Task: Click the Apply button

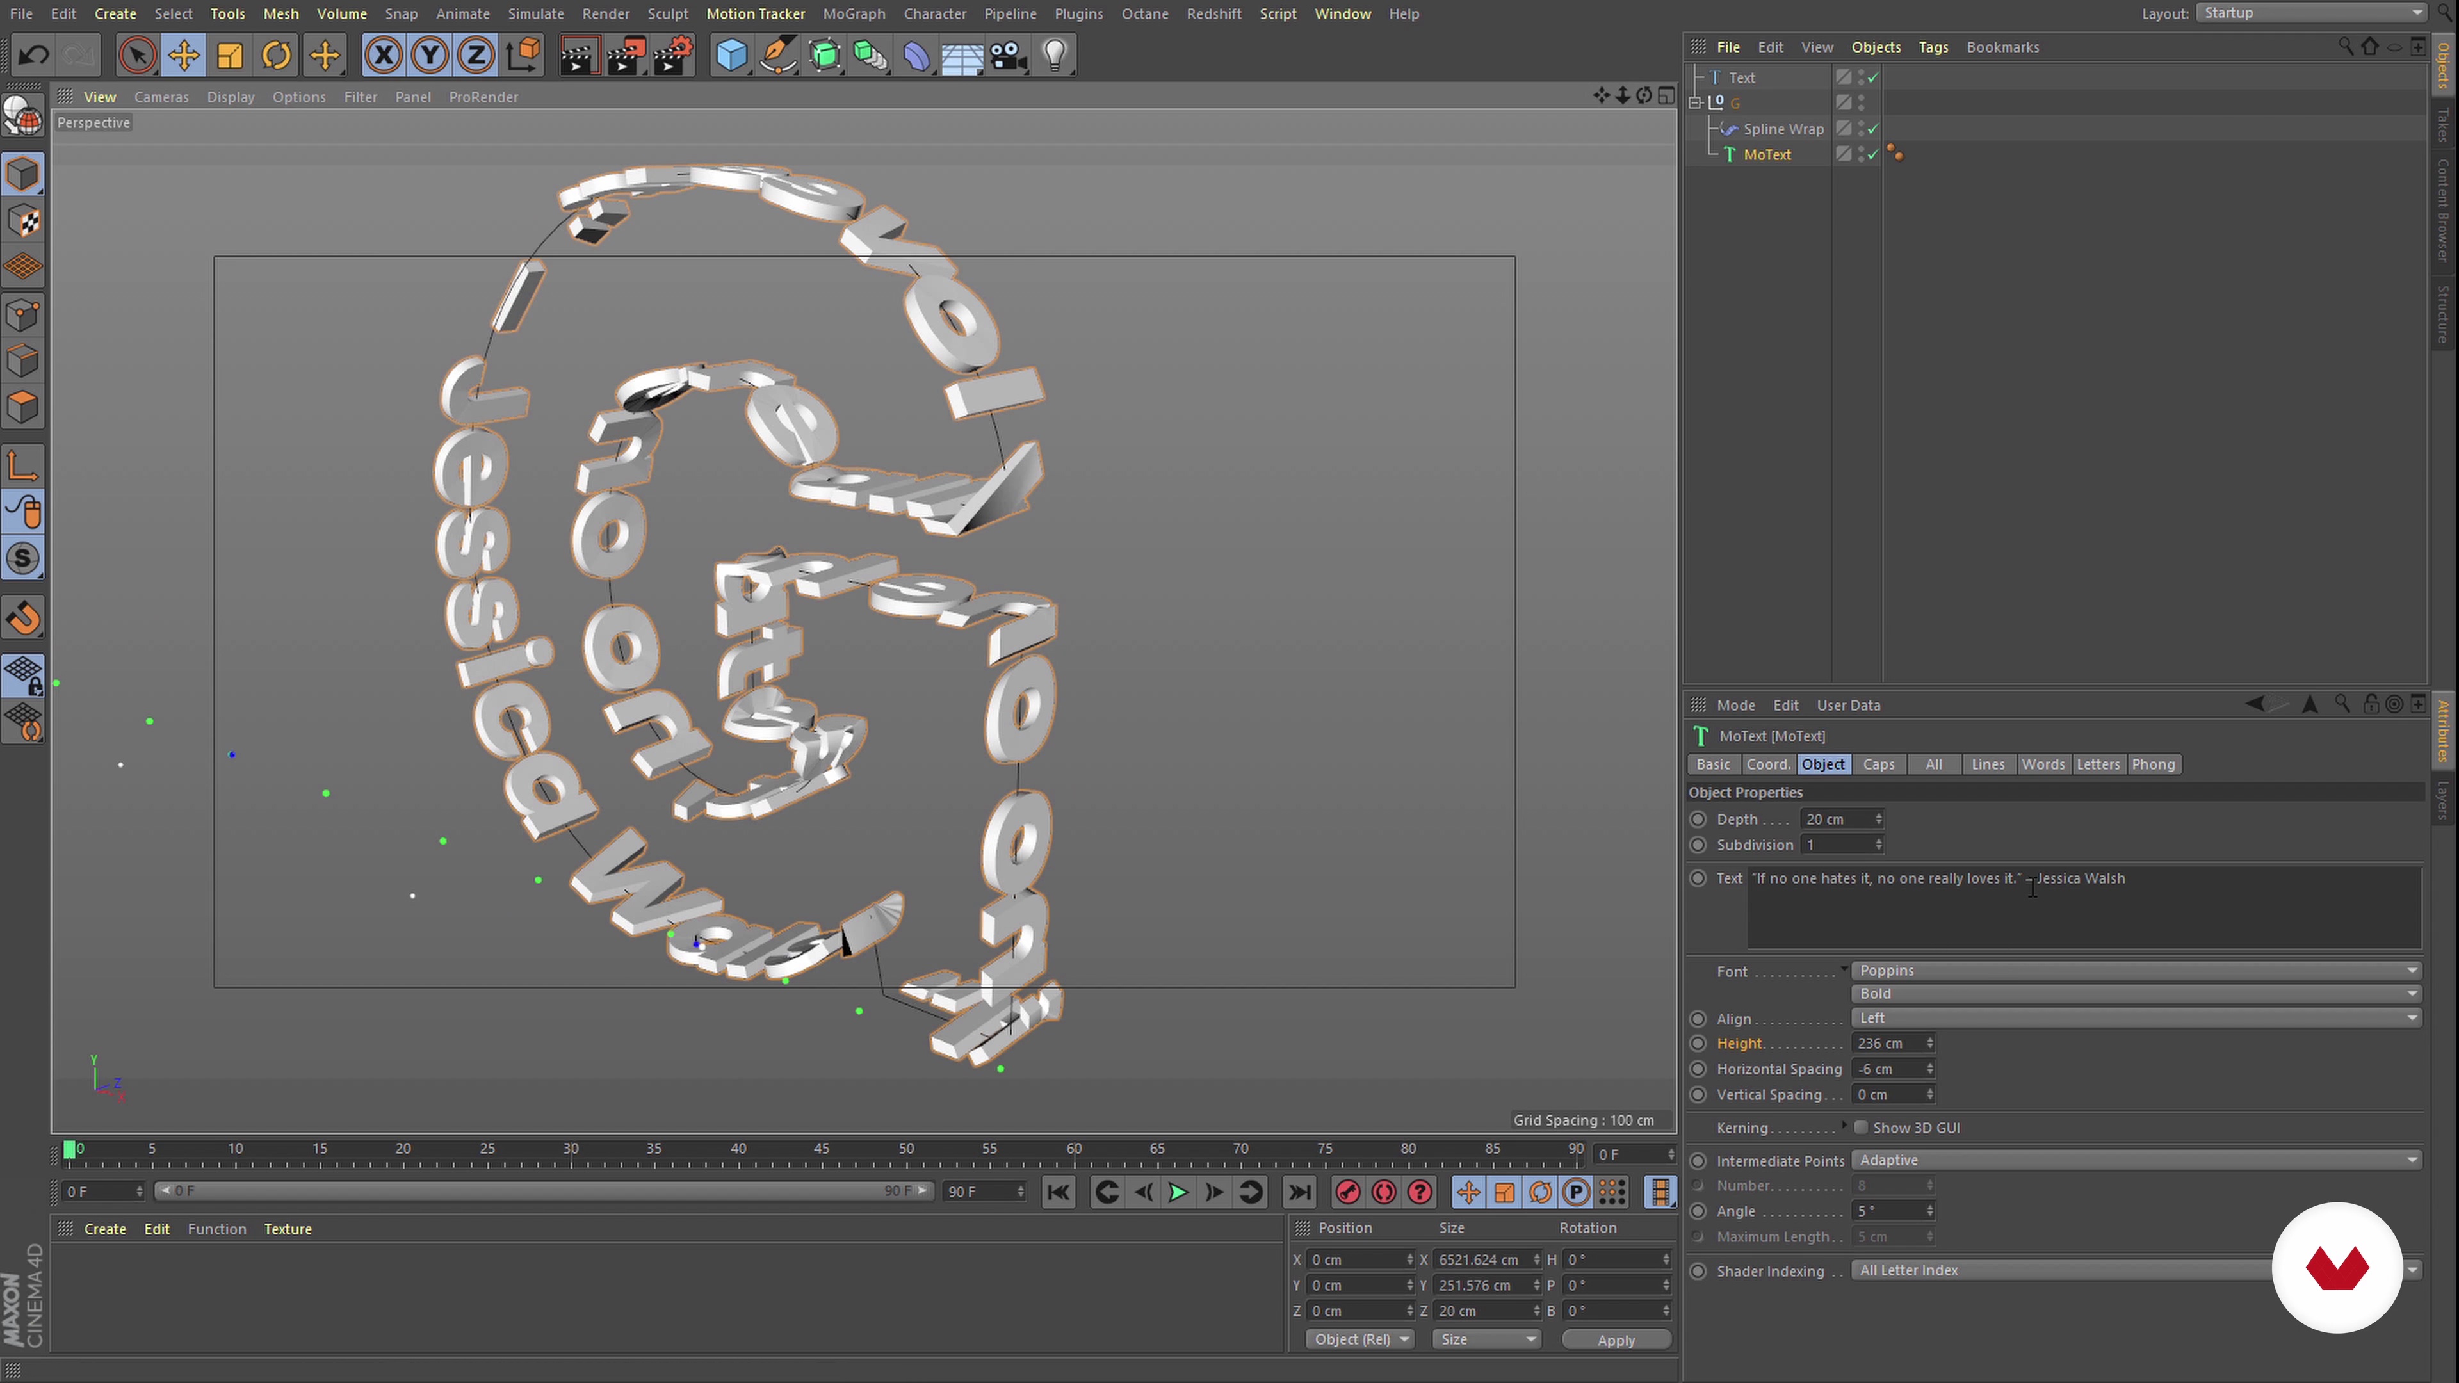Action: click(x=1616, y=1341)
